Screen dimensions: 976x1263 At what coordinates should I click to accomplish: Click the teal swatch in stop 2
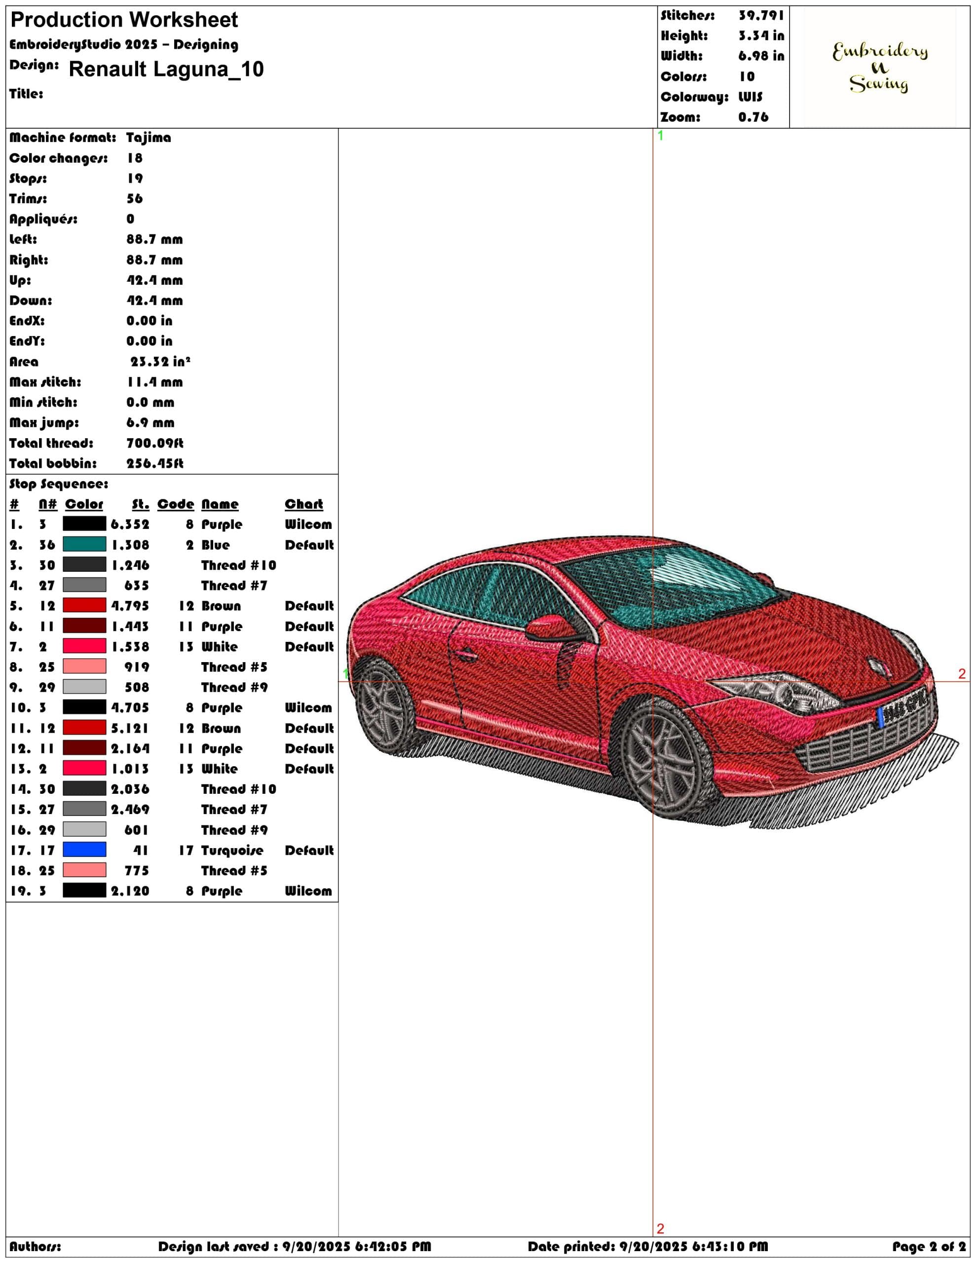(x=84, y=544)
